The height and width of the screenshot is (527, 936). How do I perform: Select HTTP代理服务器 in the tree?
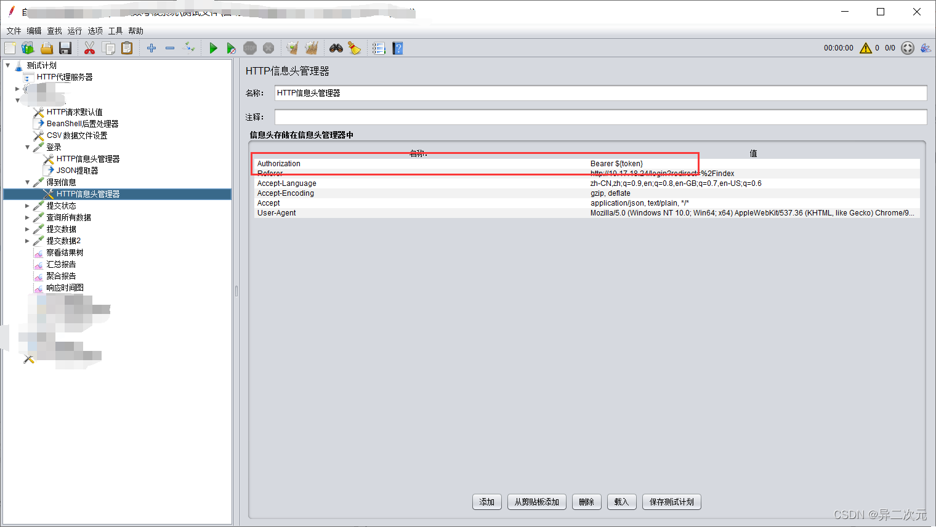65,77
